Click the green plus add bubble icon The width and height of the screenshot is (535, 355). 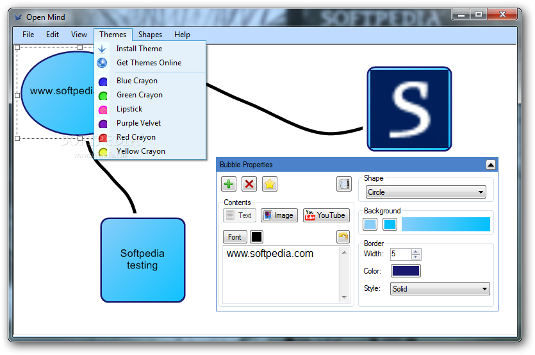(x=229, y=185)
